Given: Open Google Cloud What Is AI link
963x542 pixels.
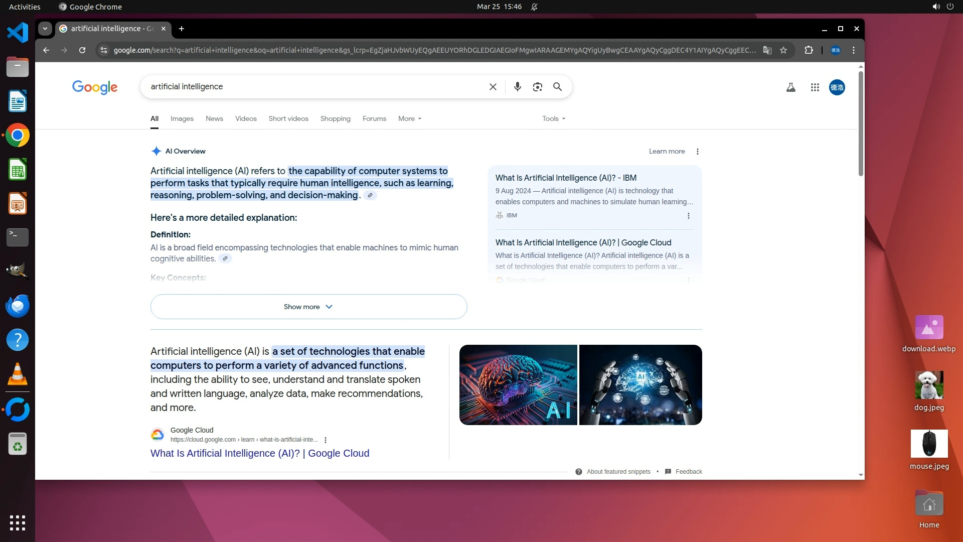Looking at the screenshot, I should click(x=259, y=453).
